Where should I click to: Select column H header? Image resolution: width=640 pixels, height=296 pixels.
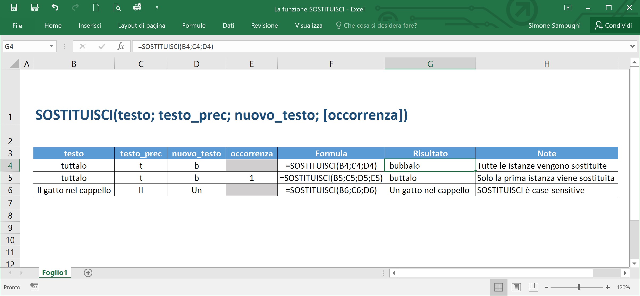[x=547, y=64]
